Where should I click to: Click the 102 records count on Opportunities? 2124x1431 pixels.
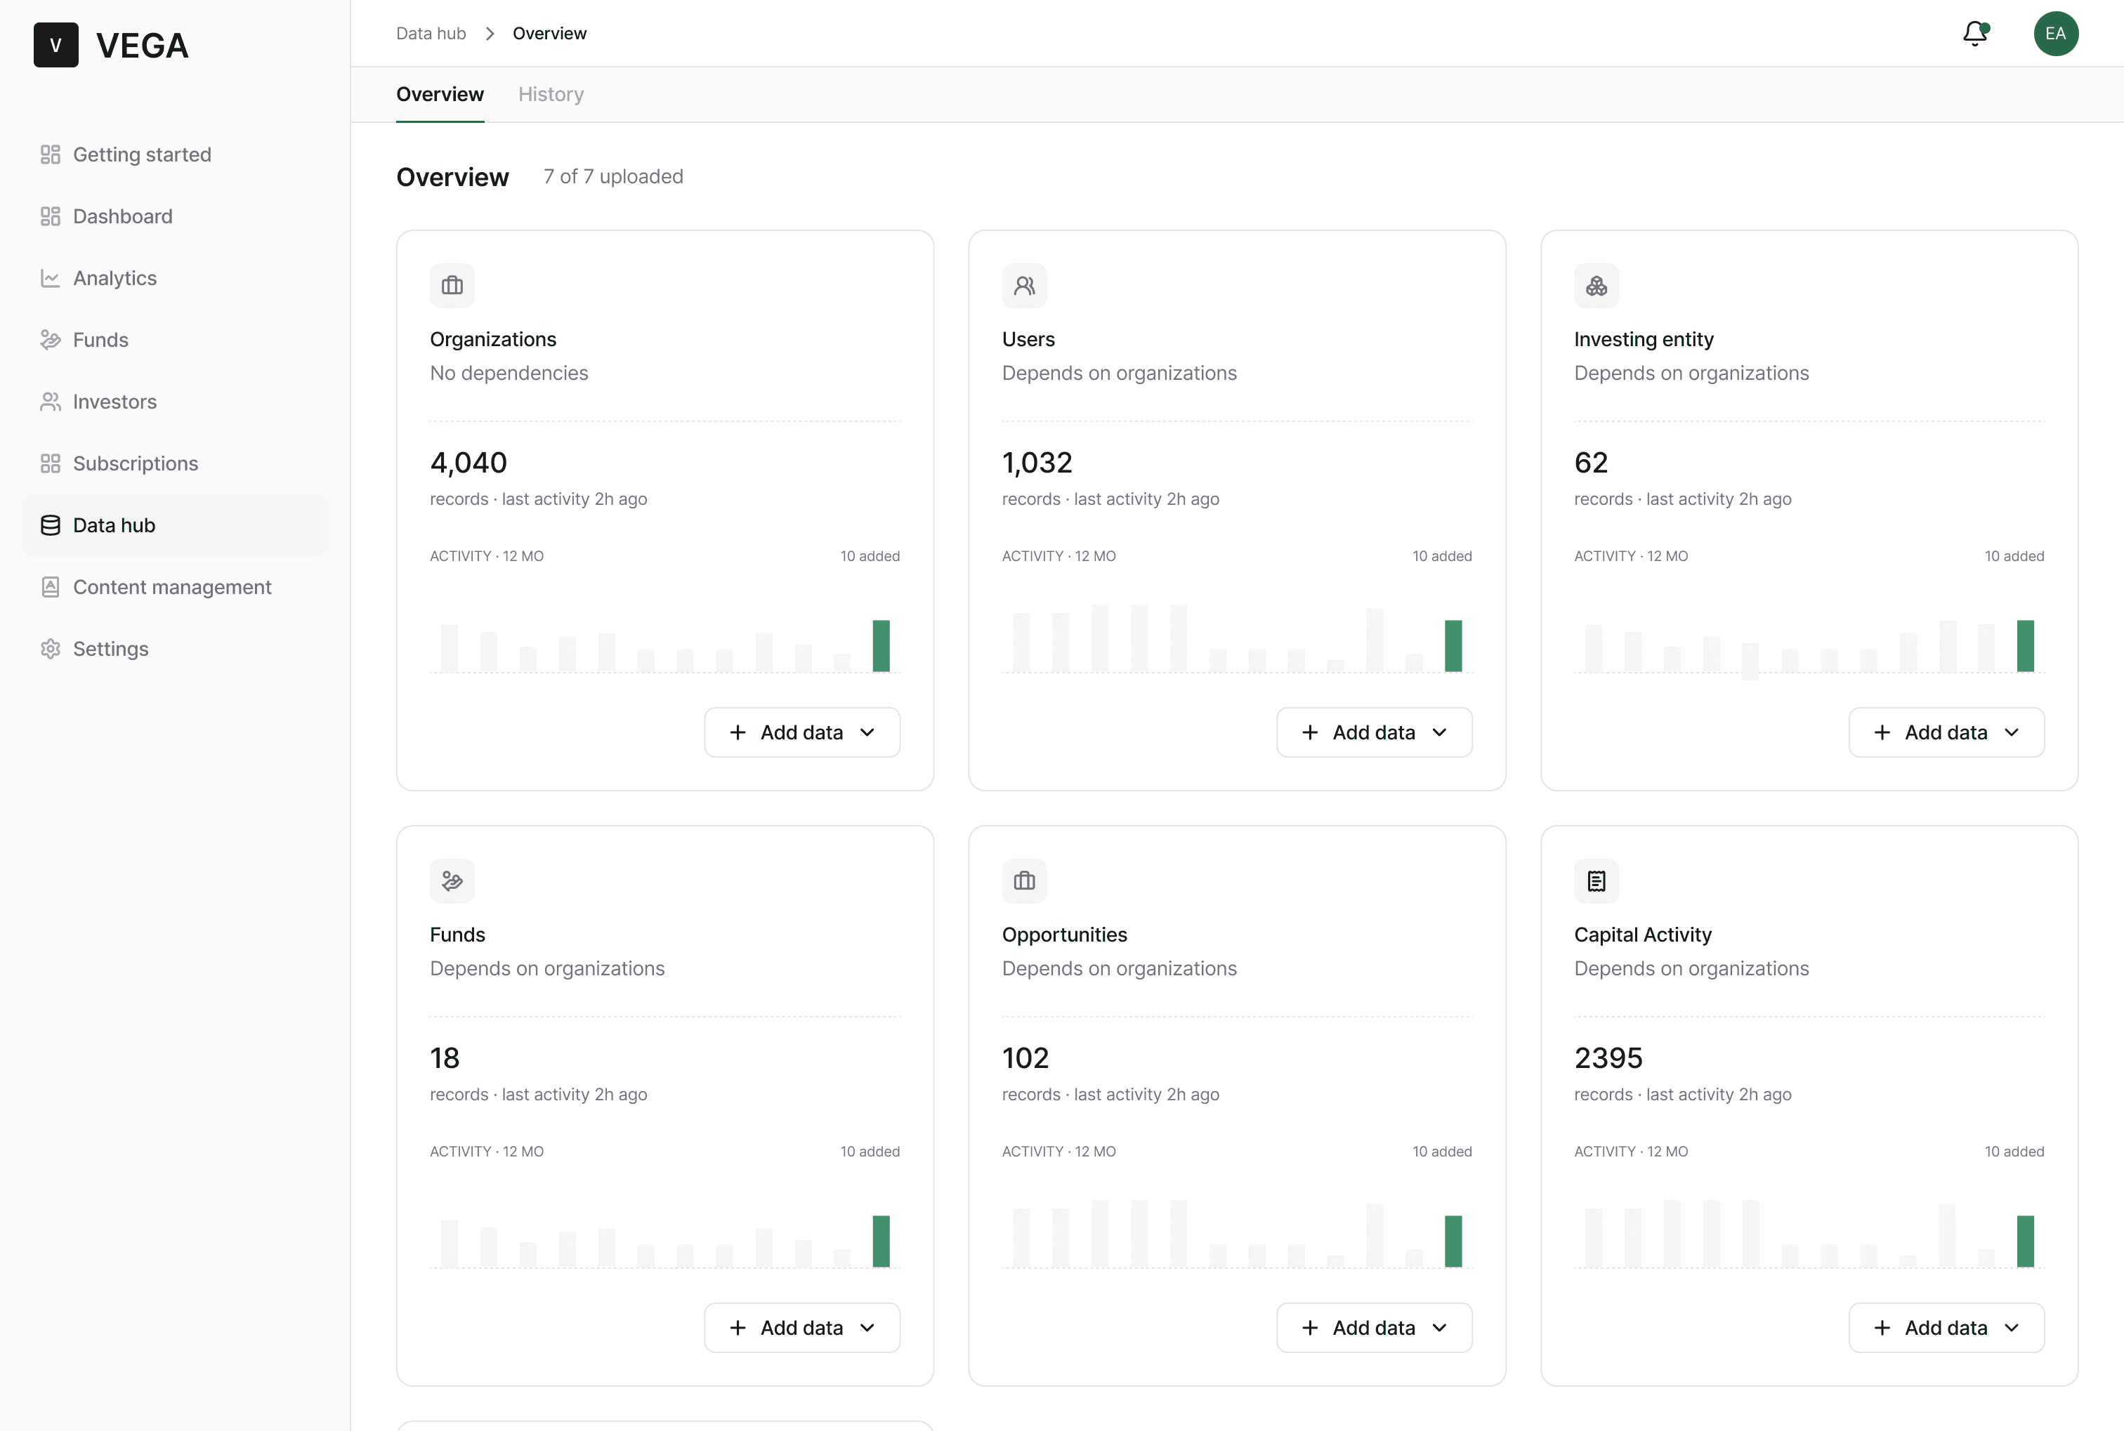1026,1057
